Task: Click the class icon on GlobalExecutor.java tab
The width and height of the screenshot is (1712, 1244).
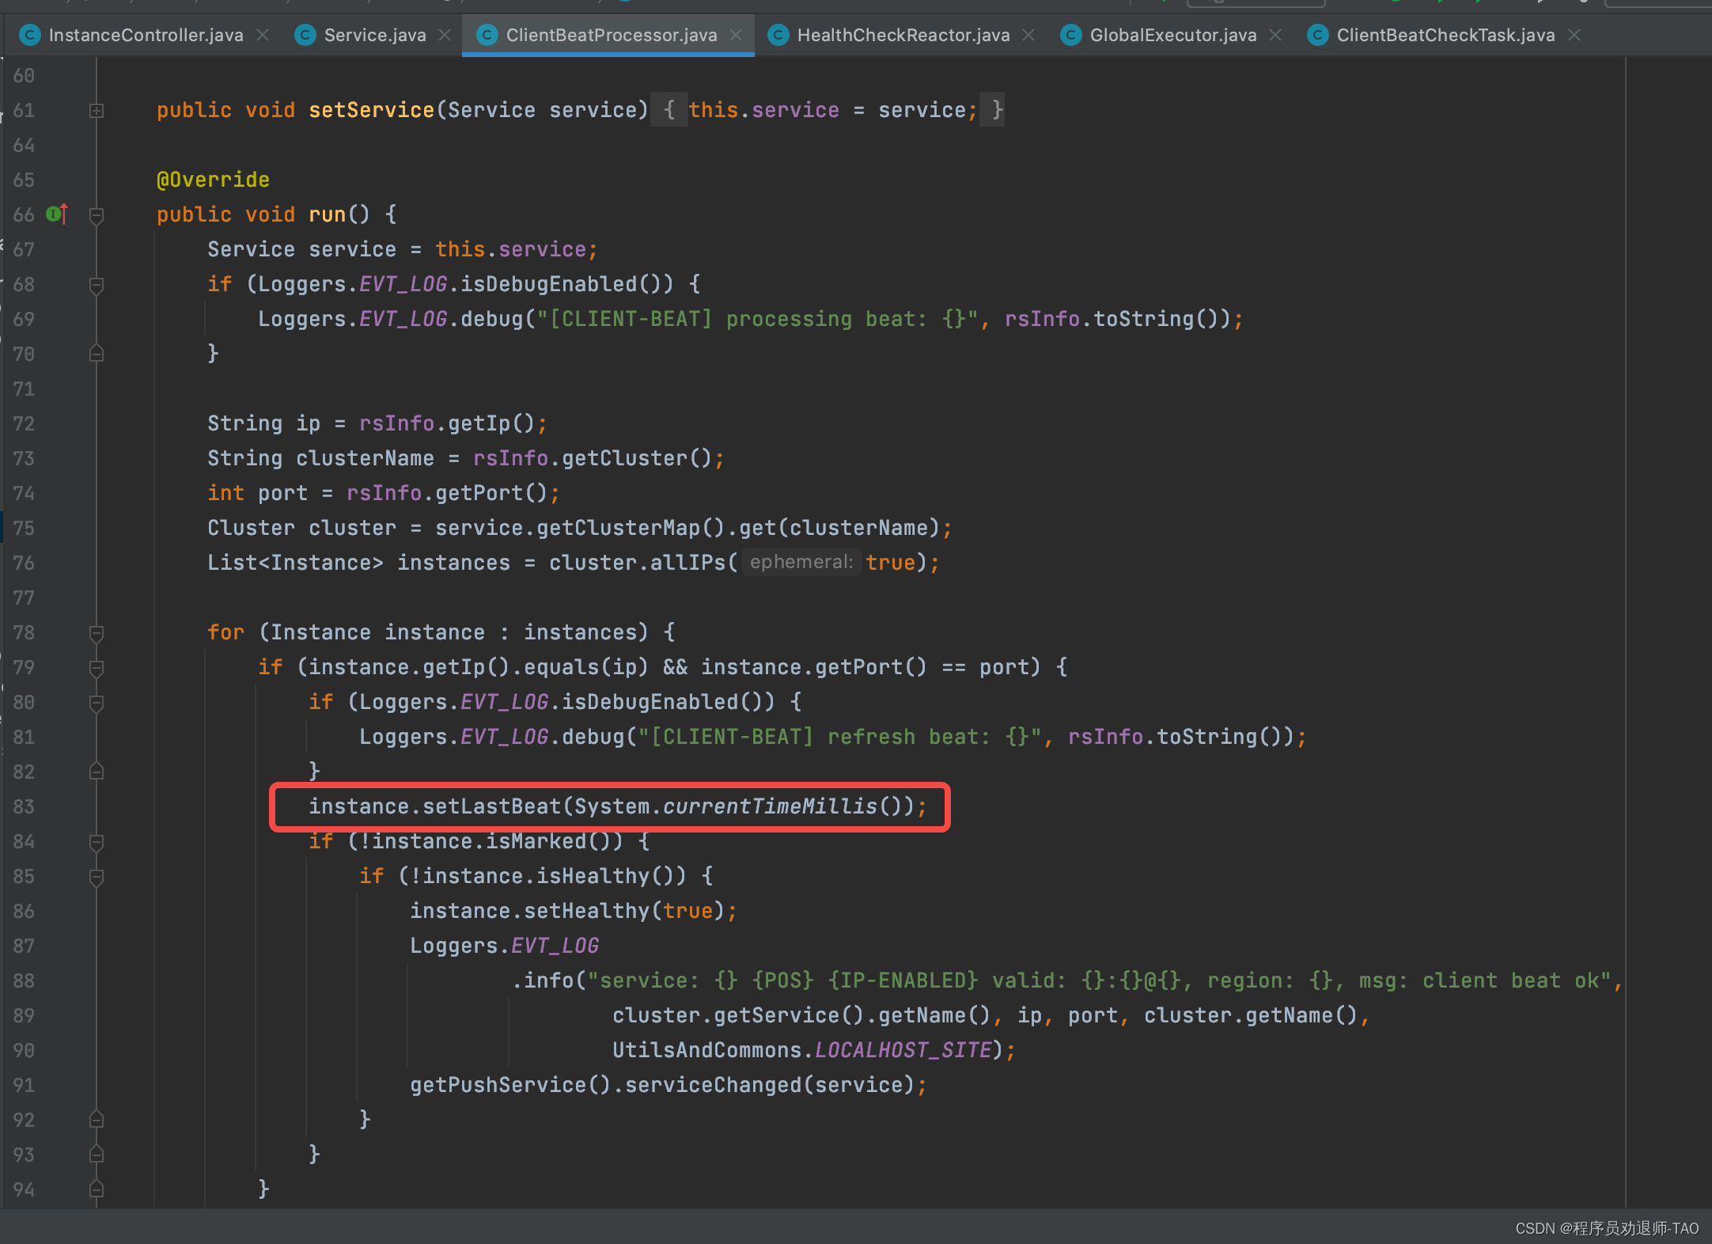Action: 1071,35
